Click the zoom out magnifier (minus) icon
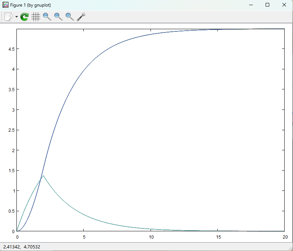 [x=47, y=17]
